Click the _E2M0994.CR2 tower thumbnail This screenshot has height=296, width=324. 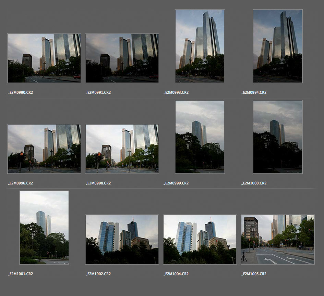tap(278, 46)
